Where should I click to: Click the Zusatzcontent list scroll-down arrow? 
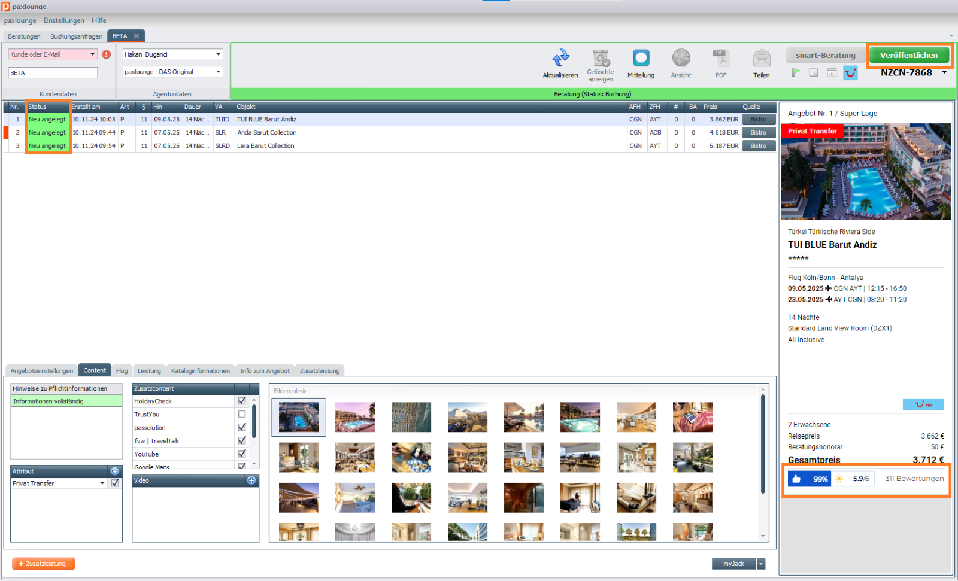click(254, 464)
